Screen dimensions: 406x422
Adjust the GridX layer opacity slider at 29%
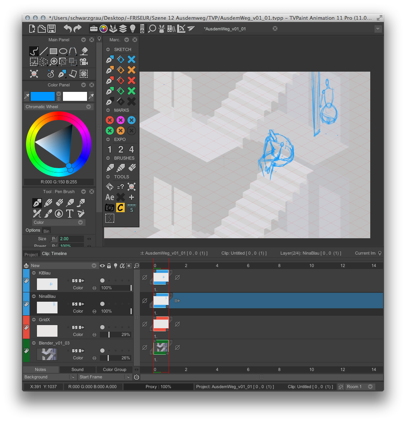[116, 334]
